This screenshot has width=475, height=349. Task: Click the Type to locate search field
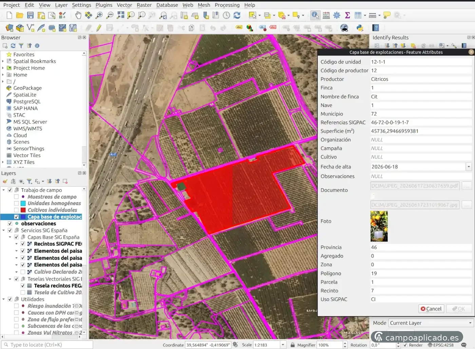47,345
